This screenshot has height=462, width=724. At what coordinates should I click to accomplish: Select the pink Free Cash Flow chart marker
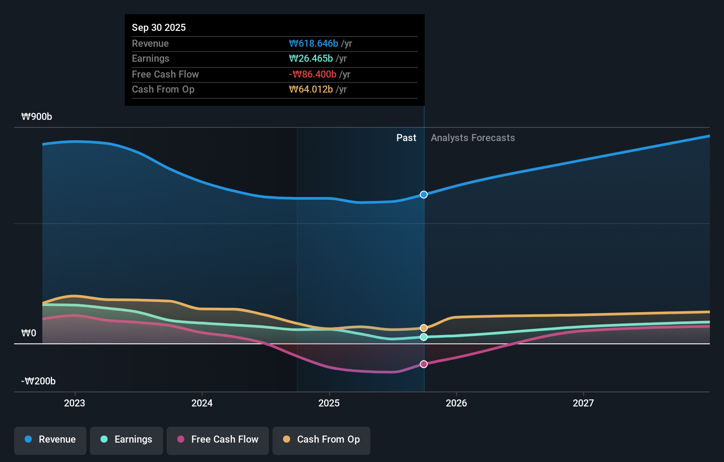pyautogui.click(x=424, y=364)
